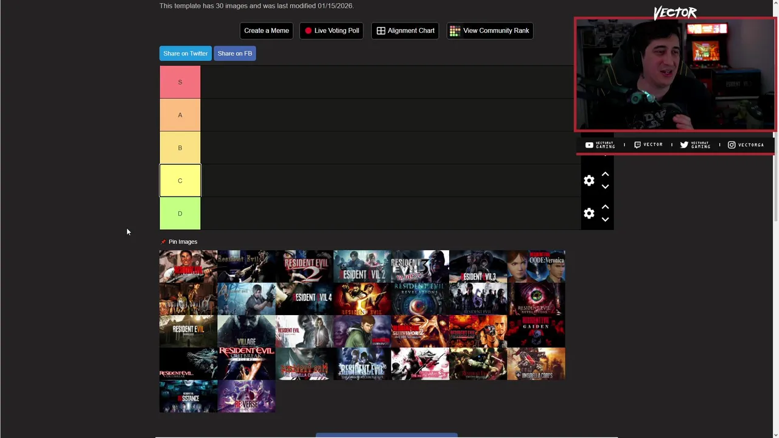Pick the Resident Evil 3 Nemesis thumbnail

pos(420,266)
